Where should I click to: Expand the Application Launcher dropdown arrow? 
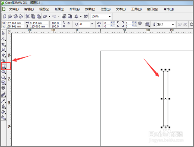point(81,17)
